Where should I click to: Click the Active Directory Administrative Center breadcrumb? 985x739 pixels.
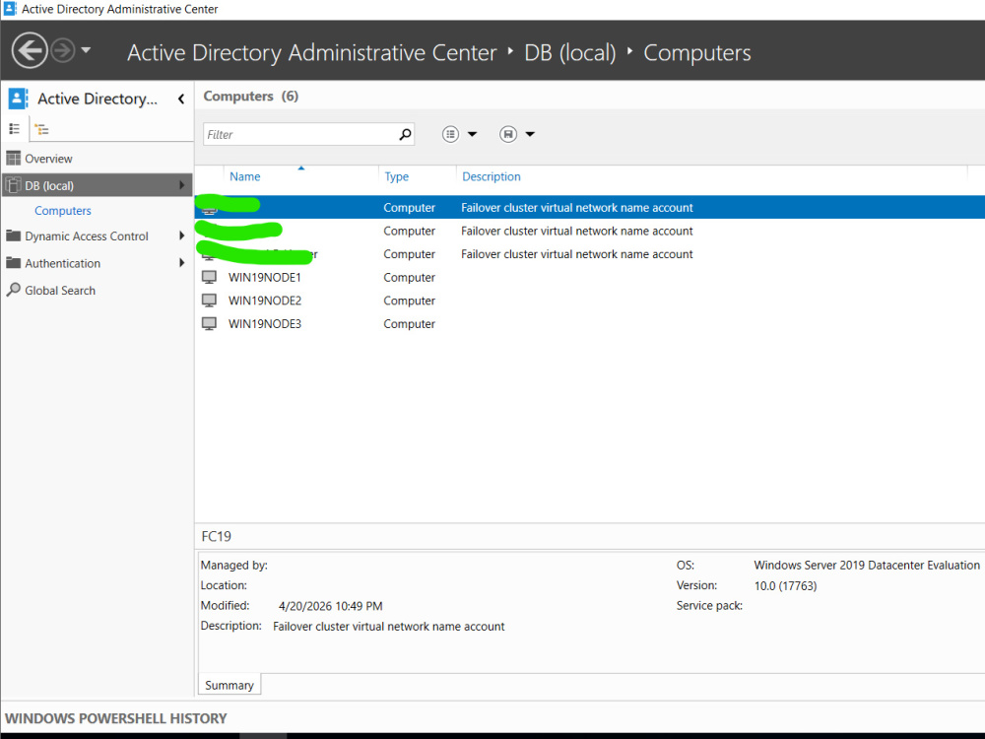[311, 53]
